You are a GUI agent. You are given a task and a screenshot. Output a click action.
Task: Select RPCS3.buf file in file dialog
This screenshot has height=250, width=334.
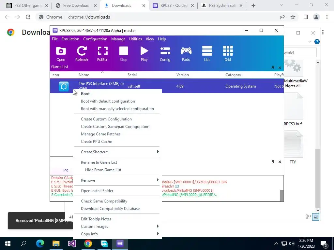coord(293,109)
